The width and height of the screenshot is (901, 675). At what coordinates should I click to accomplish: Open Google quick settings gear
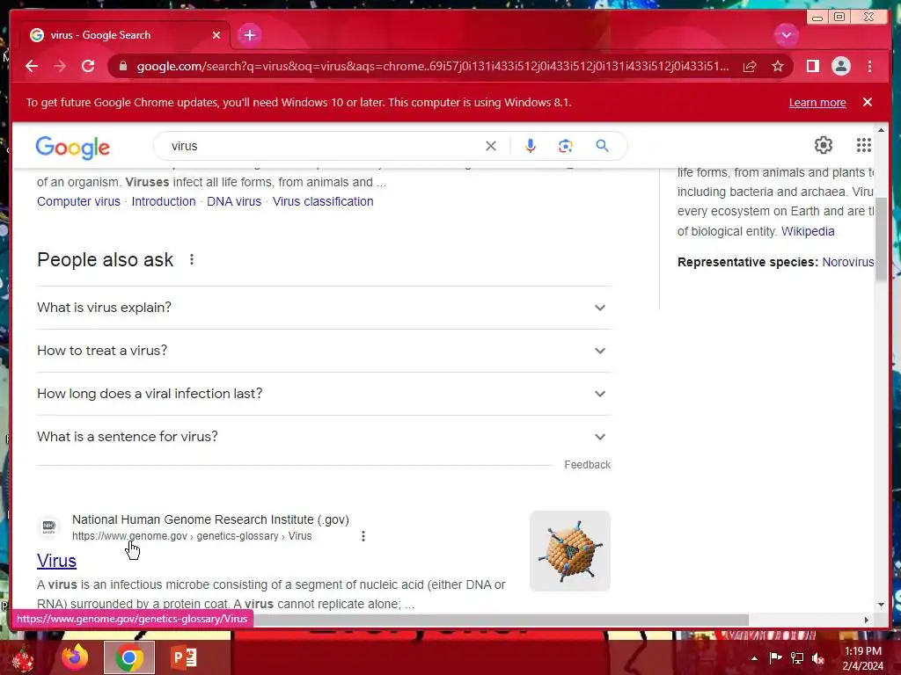pyautogui.click(x=824, y=145)
